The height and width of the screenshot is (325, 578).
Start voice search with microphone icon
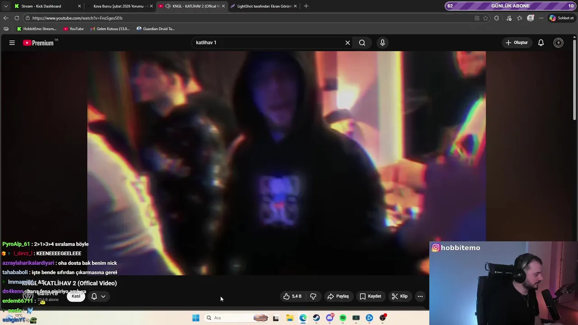coord(382,42)
